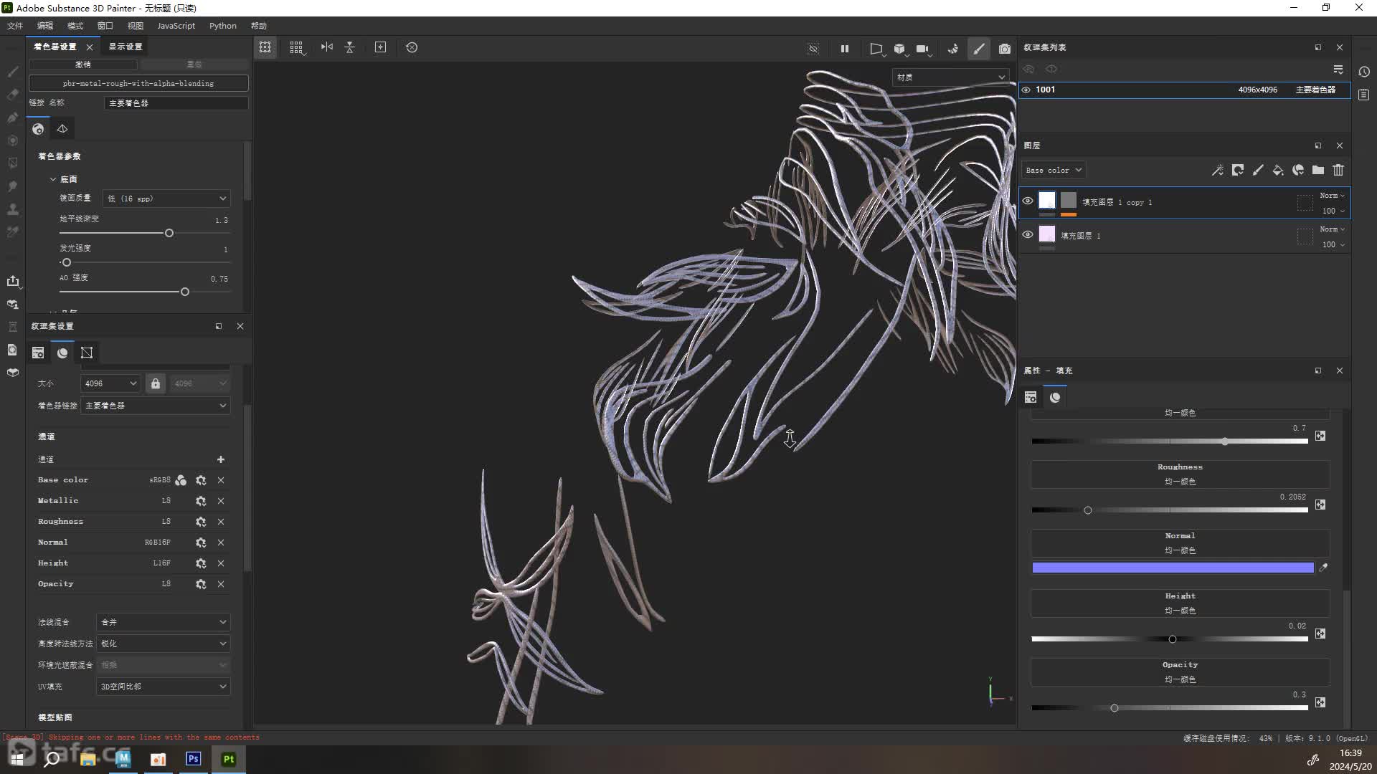Toggle visibility of texture set 1001

(x=1026, y=90)
